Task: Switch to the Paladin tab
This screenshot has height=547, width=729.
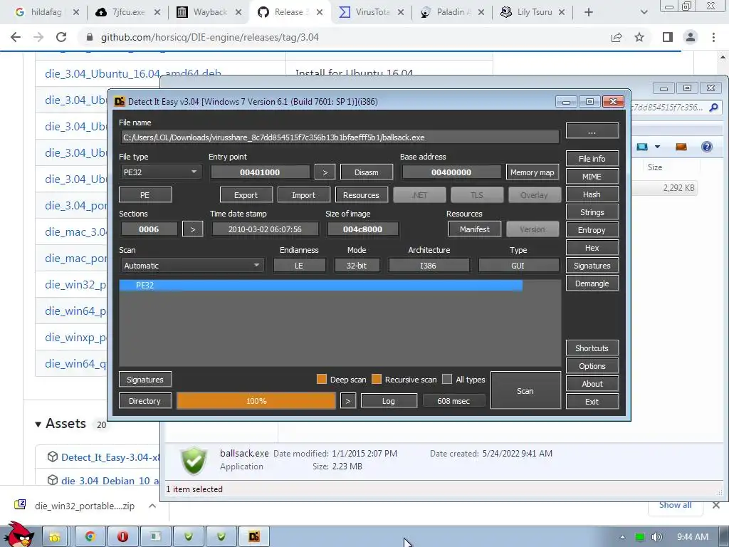Action: [x=453, y=12]
